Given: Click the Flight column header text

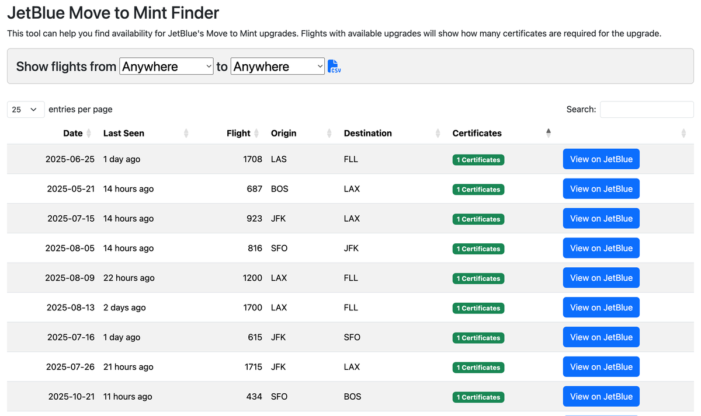Looking at the screenshot, I should [238, 134].
